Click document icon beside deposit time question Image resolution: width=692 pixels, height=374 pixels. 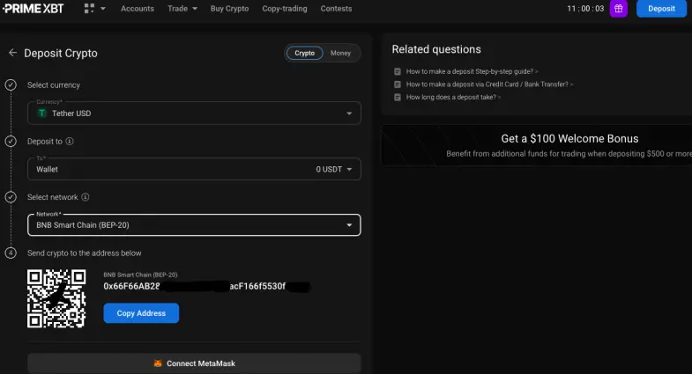(x=398, y=97)
